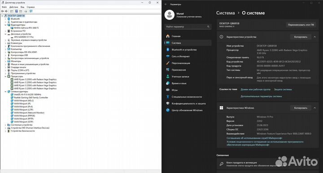
Task: Click the Контроллеры USB icon
Action: pos(9,55)
